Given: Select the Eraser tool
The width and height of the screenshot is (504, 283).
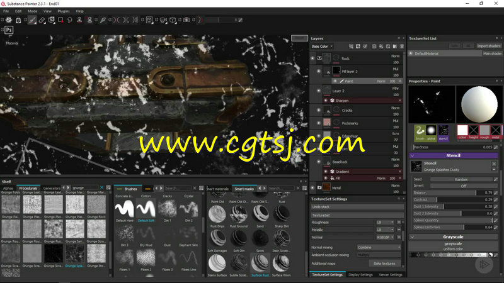Looking at the screenshot, I should [42, 20].
